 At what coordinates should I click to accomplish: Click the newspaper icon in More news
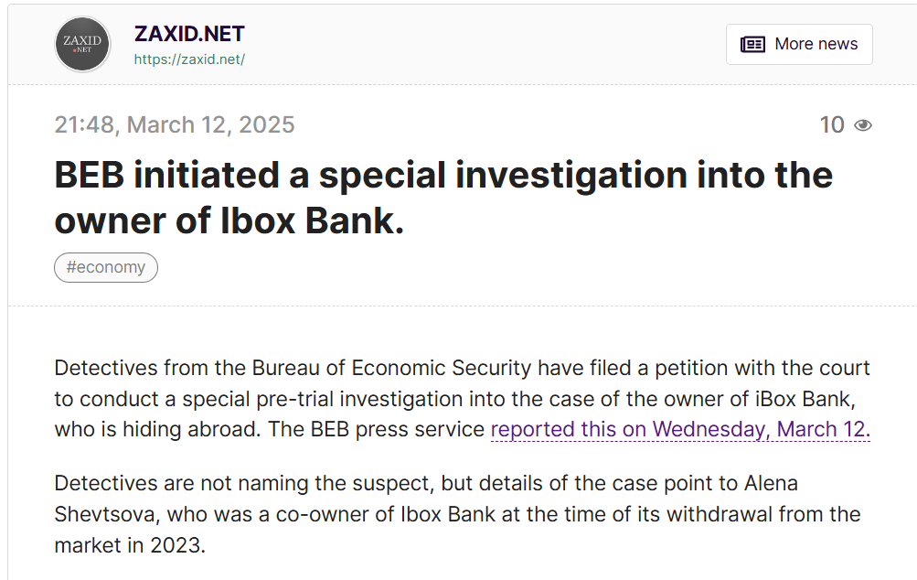pyautogui.click(x=752, y=45)
